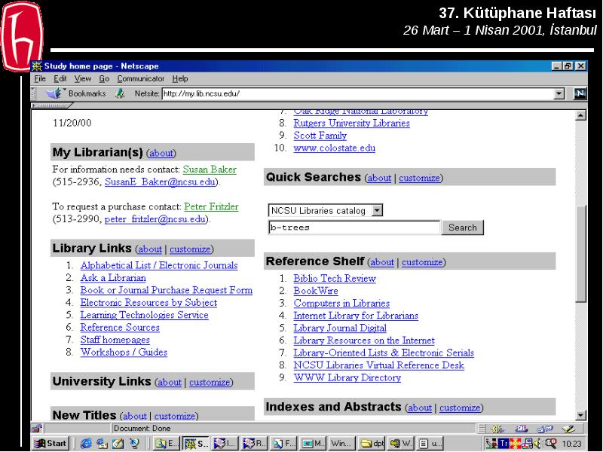Open Composer from the component bar
This screenshot has width=603, height=452.
[x=569, y=428]
